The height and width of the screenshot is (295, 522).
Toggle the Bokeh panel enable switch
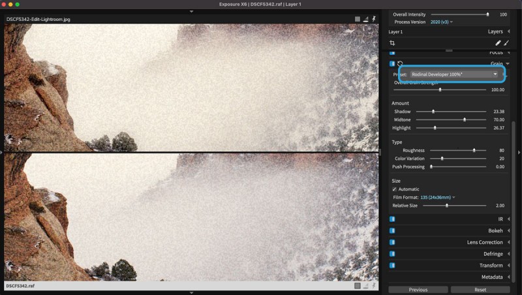(x=392, y=231)
